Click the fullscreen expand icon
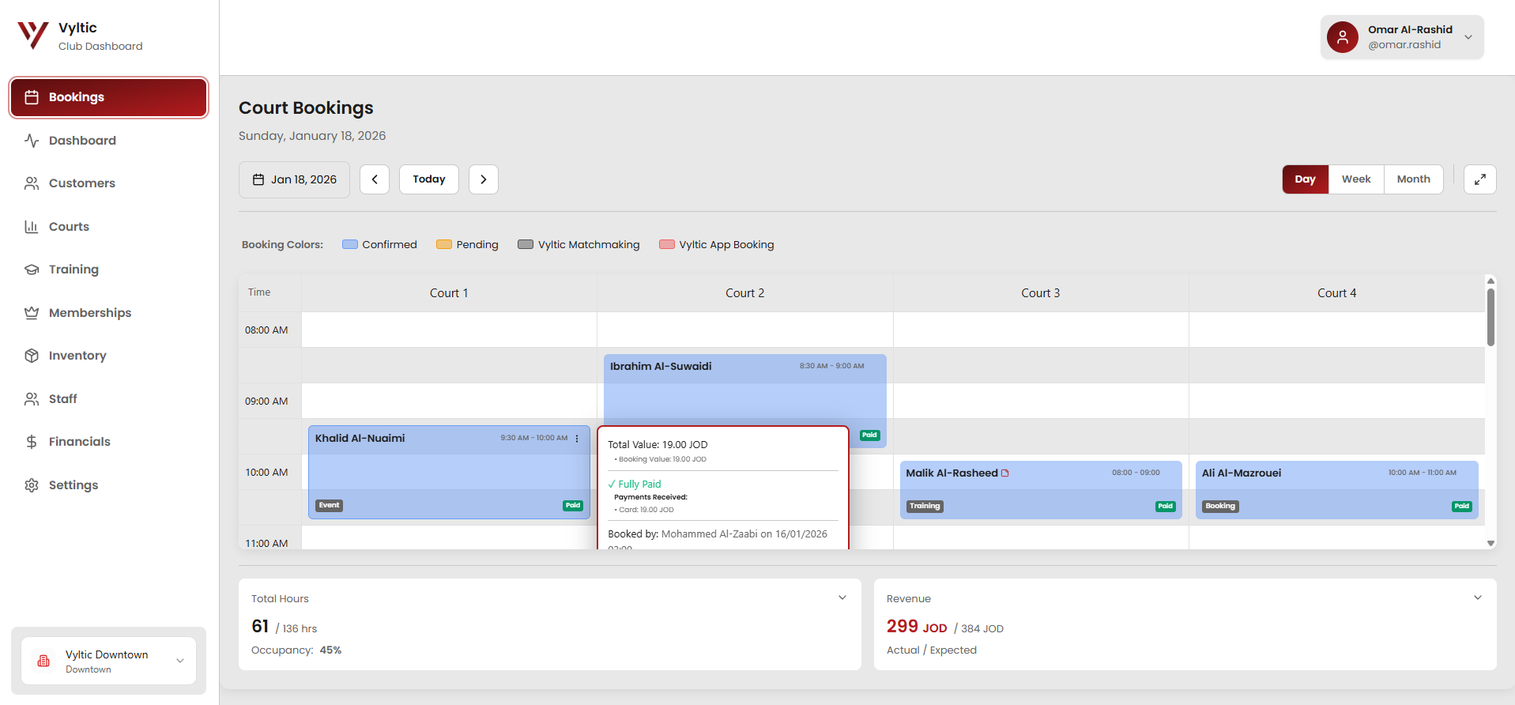The height and width of the screenshot is (705, 1515). pyautogui.click(x=1479, y=179)
